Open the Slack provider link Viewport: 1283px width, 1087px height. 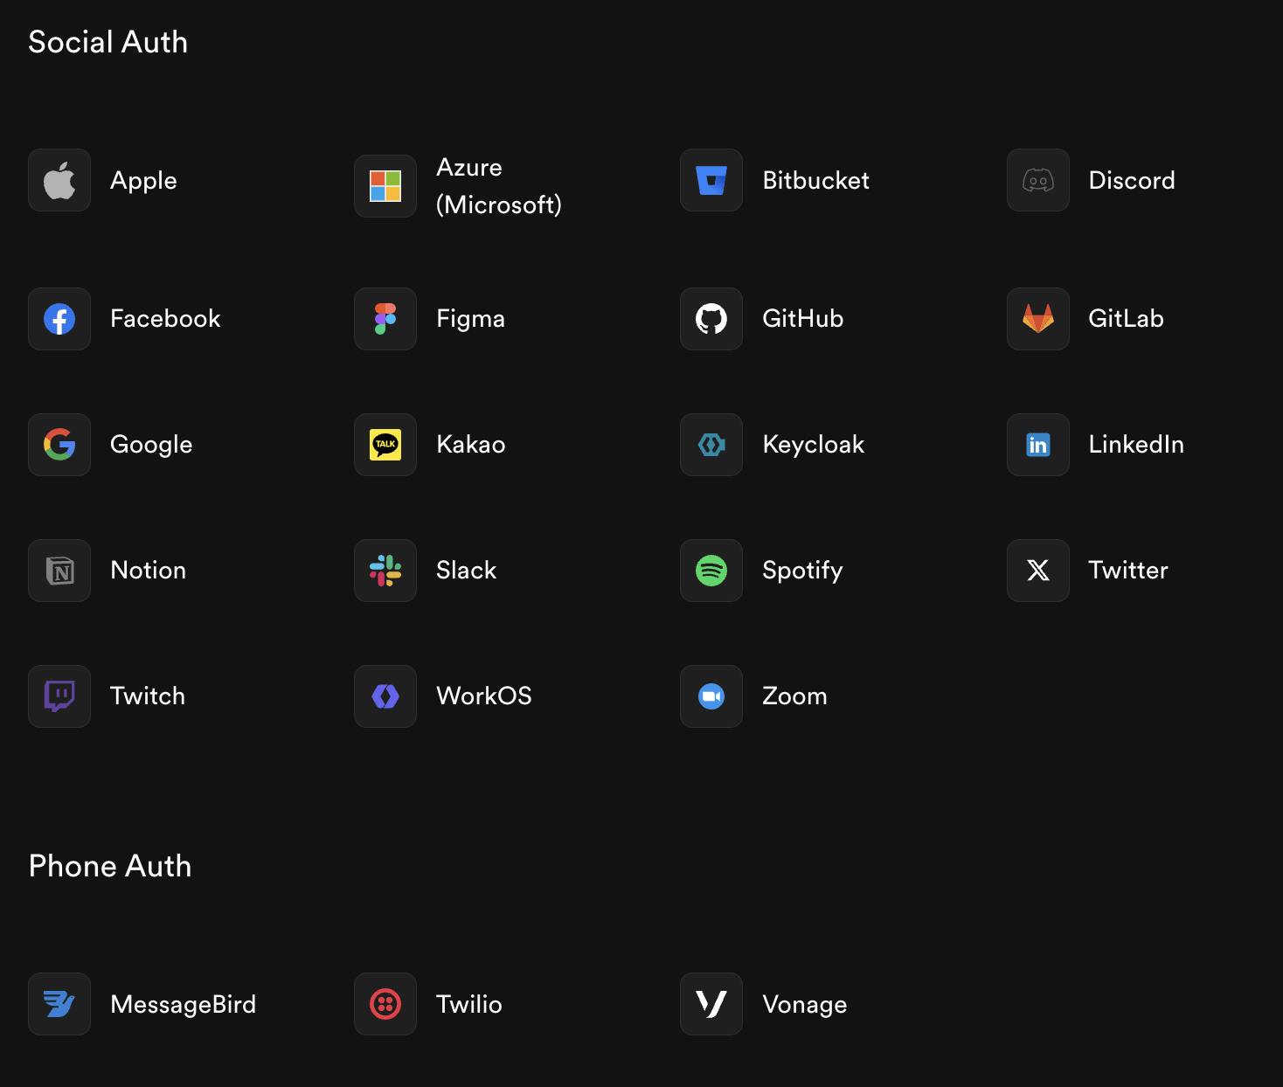(x=466, y=571)
